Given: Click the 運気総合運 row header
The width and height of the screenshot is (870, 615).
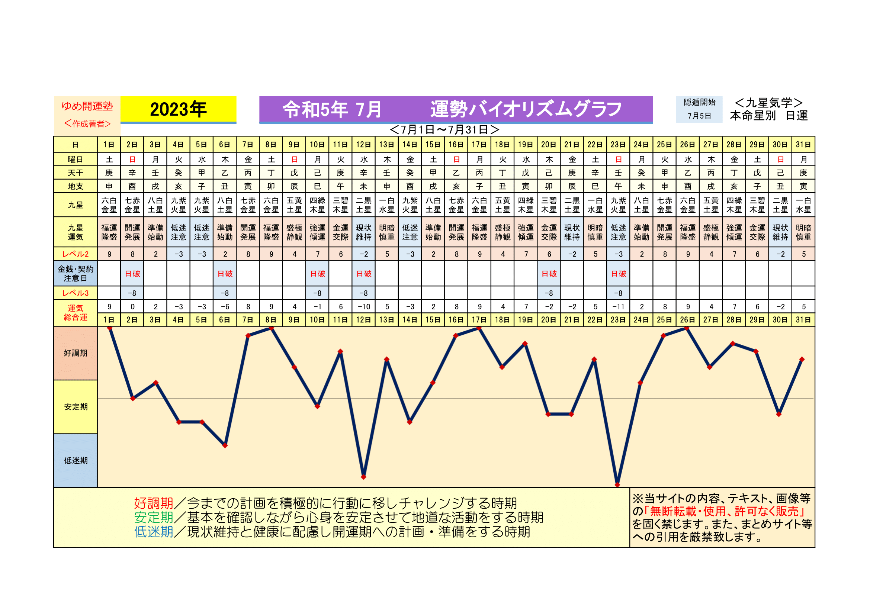Looking at the screenshot, I should pos(76,313).
